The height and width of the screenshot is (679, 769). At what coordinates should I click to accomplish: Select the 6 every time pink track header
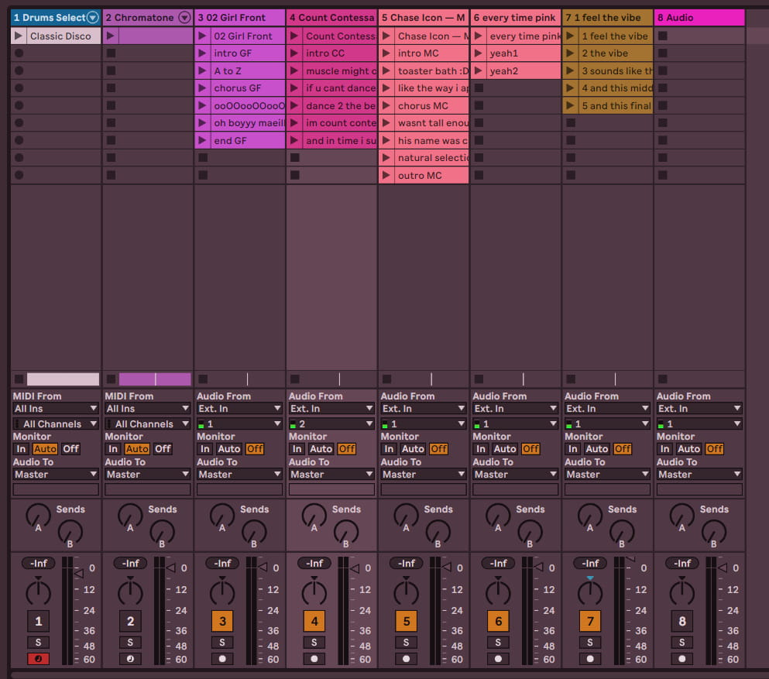click(x=516, y=18)
